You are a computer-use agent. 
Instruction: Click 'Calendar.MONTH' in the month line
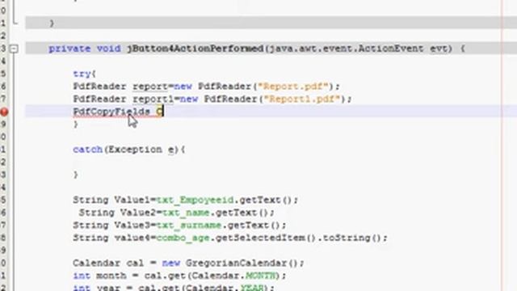pos(233,276)
